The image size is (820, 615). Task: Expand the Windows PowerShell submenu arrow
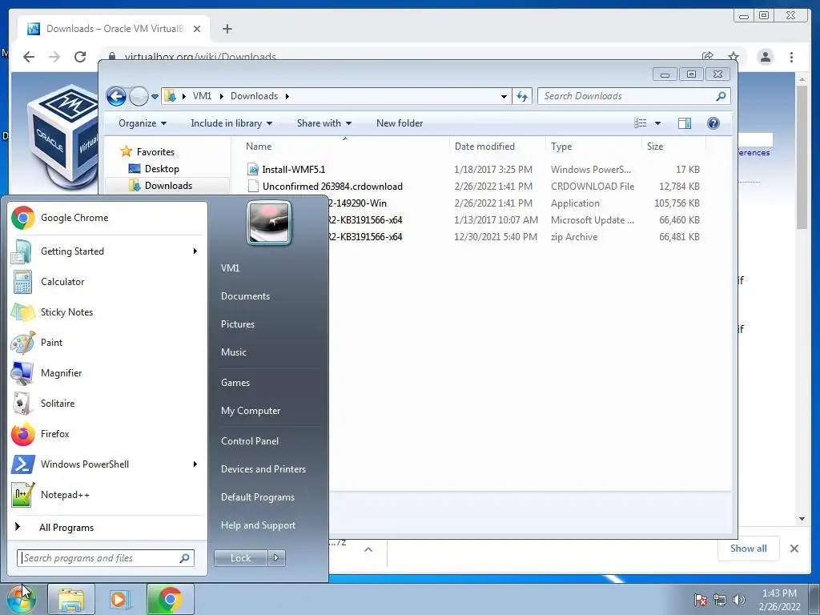point(195,464)
